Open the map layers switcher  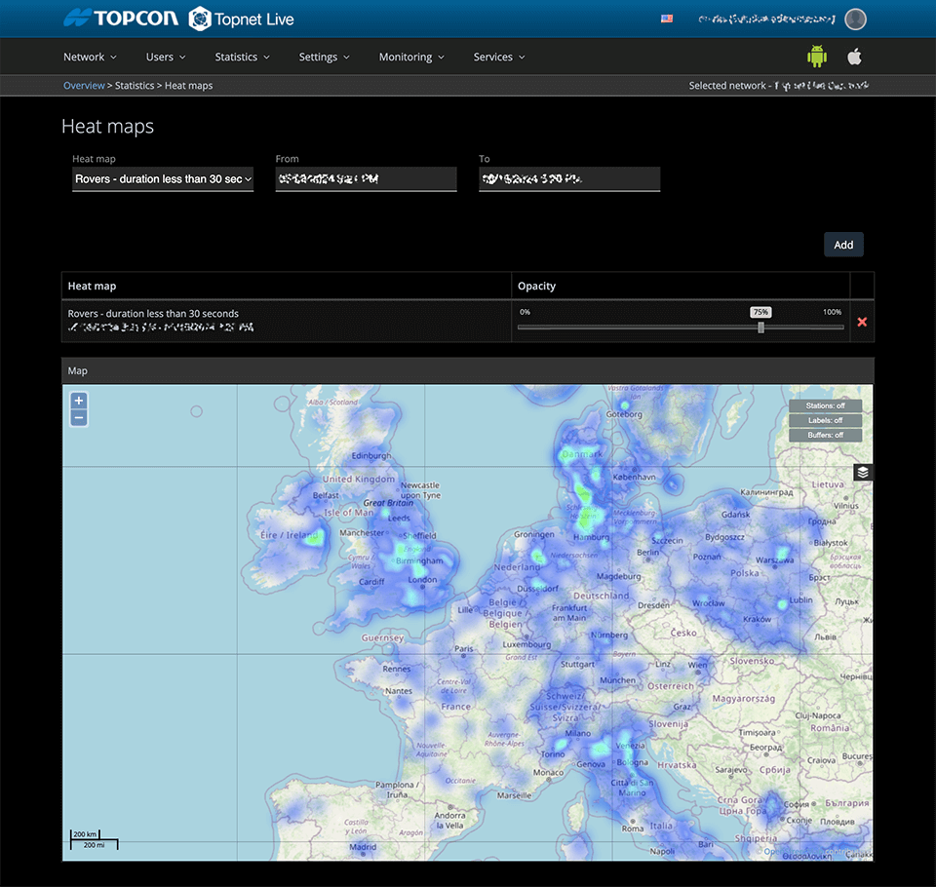tap(863, 473)
